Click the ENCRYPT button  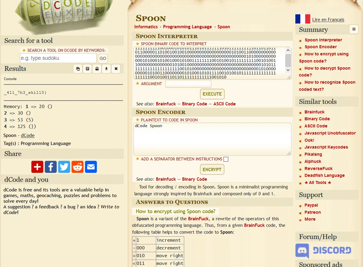point(212,170)
